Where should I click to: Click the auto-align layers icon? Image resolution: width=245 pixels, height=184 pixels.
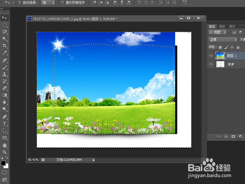[184, 2]
